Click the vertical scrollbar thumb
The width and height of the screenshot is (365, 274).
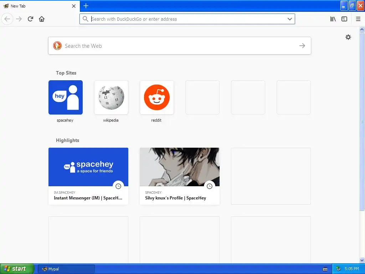362,121
